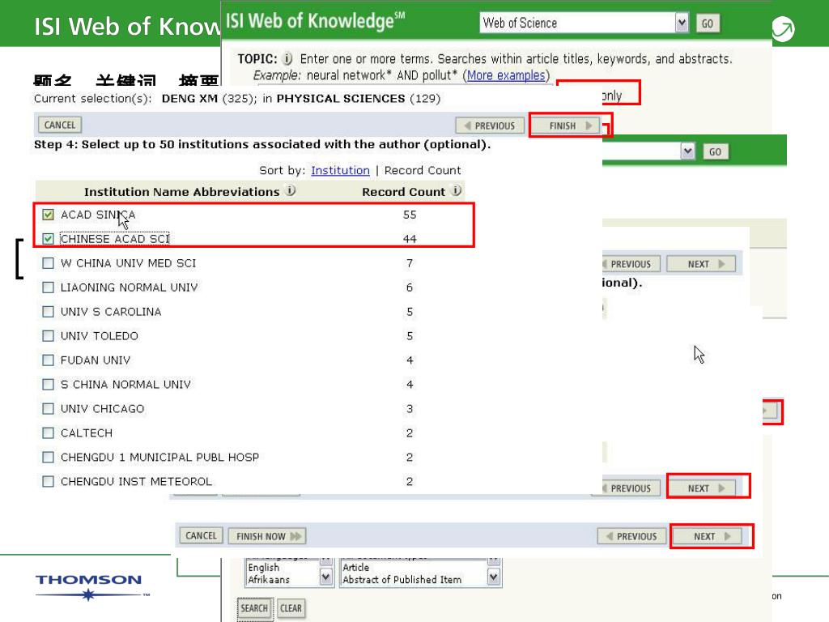Expand the language list arrow next to Afrikaans
Screen dimensions: 829x622
coord(326,577)
